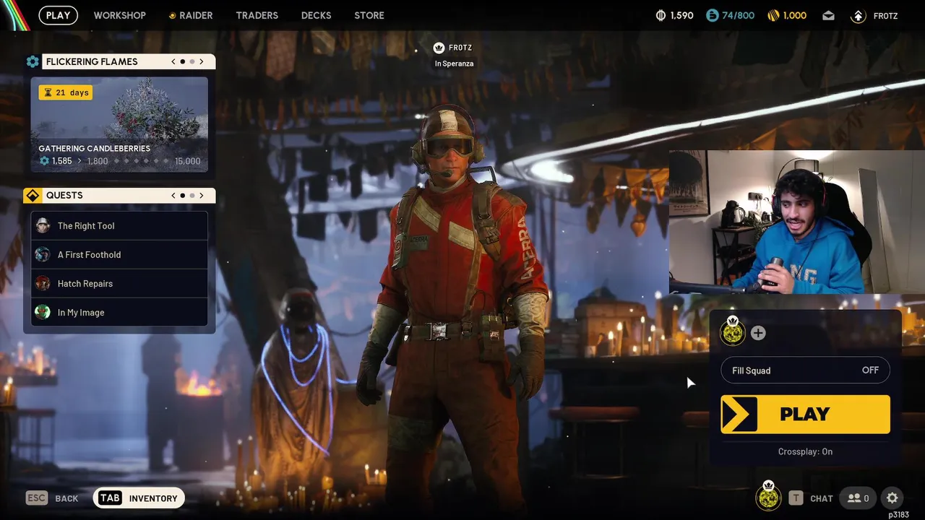This screenshot has height=520, width=925.
Task: Click the blue token icon beside 74/800
Action: (x=713, y=15)
